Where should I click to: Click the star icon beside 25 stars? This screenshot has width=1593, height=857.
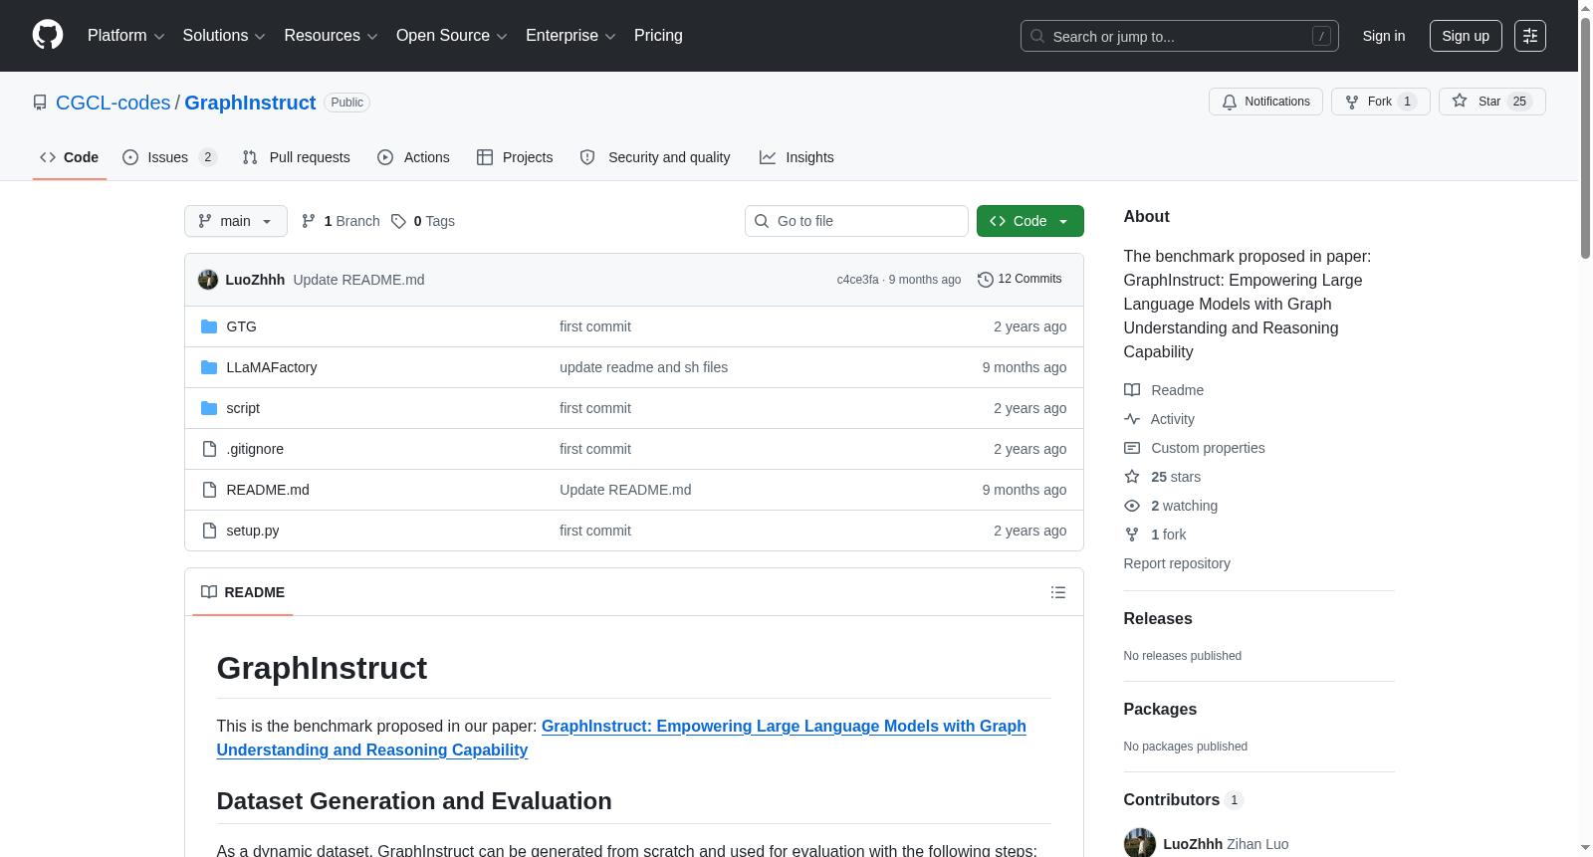1132,477
